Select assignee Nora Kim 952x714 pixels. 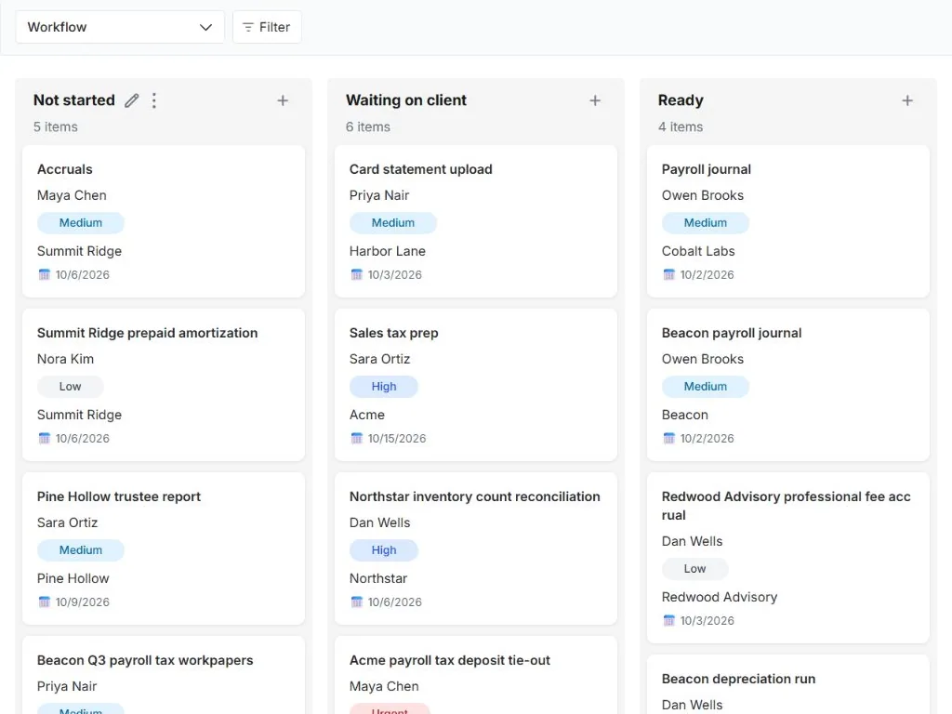[x=66, y=359]
